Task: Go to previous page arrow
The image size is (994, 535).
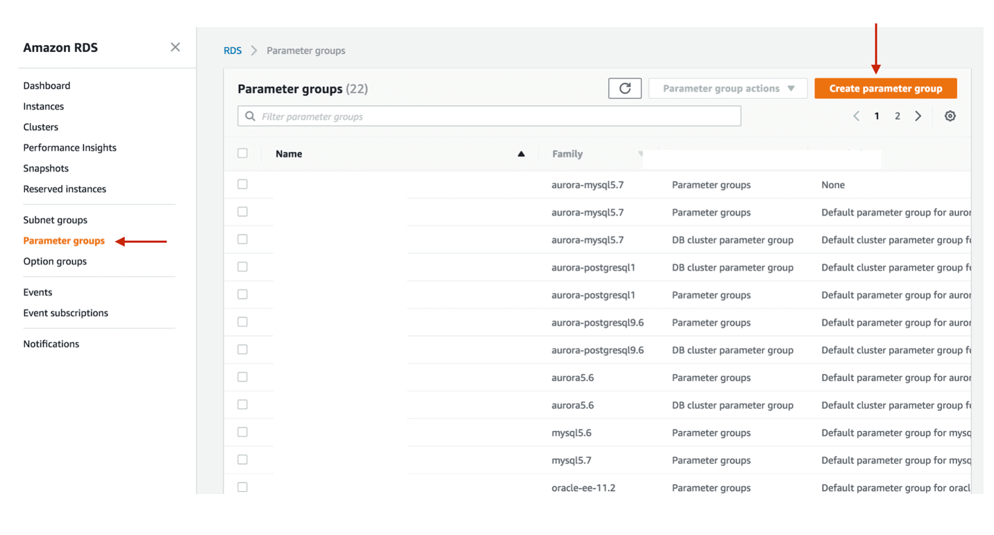Action: [x=857, y=116]
